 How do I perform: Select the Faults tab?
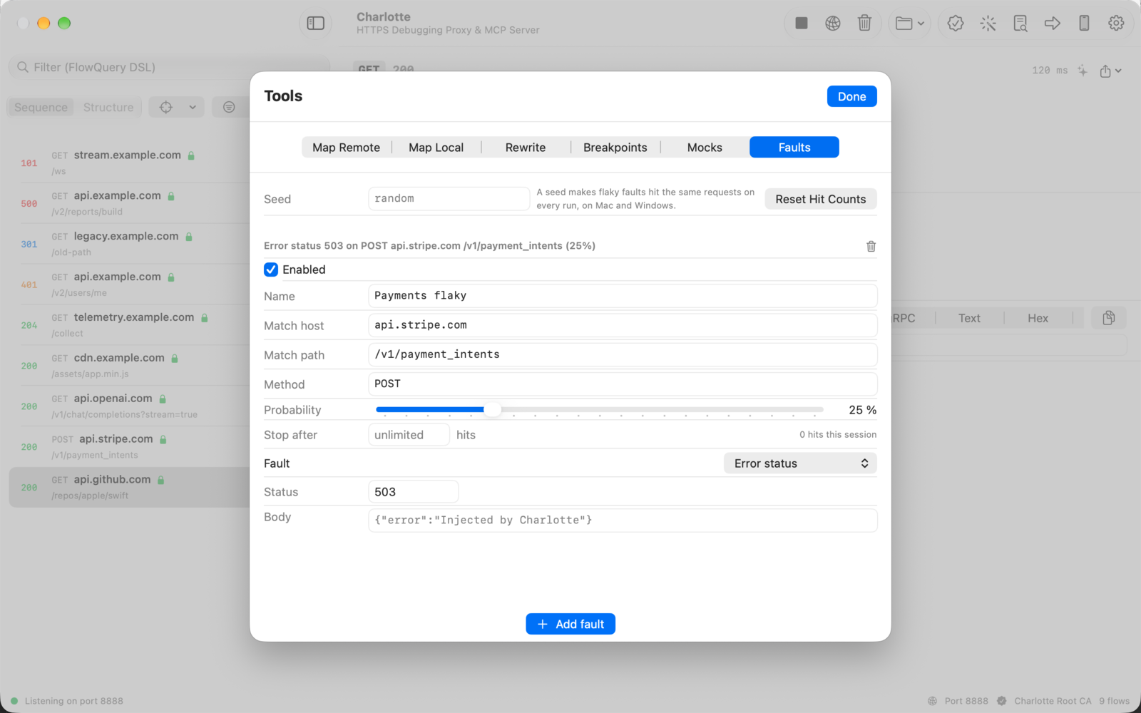coord(794,148)
